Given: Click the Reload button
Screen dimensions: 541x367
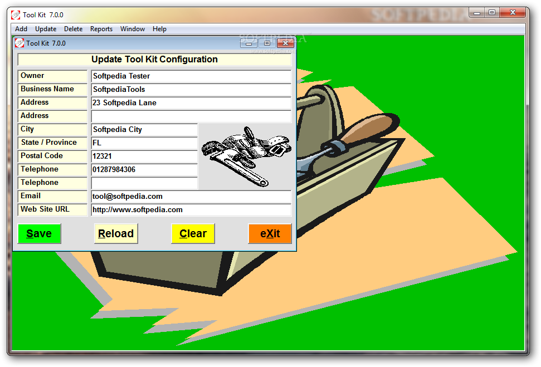Looking at the screenshot, I should [x=116, y=233].
